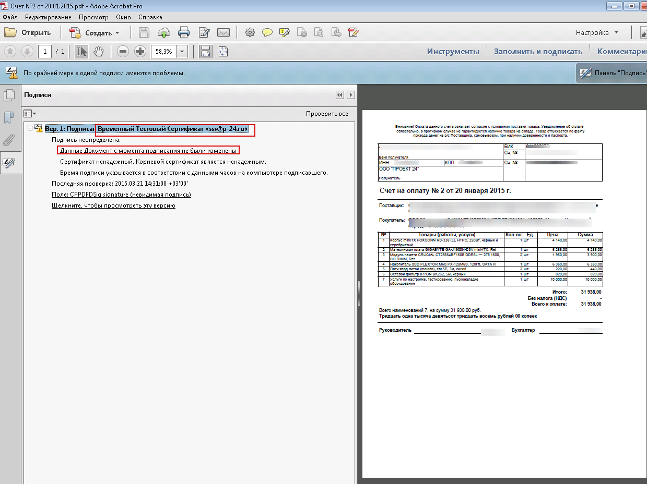Click the send by email envelope icon
The image size is (647, 484).
point(223,32)
